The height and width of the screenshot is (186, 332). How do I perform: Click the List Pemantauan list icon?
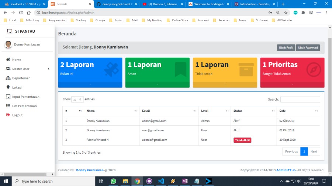tap(8, 106)
